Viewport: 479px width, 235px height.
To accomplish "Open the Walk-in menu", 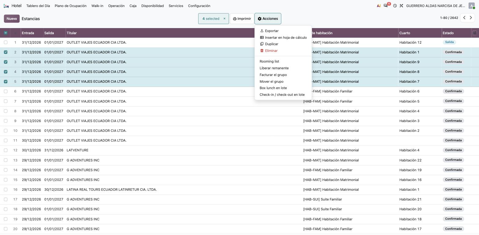I will coord(97,6).
